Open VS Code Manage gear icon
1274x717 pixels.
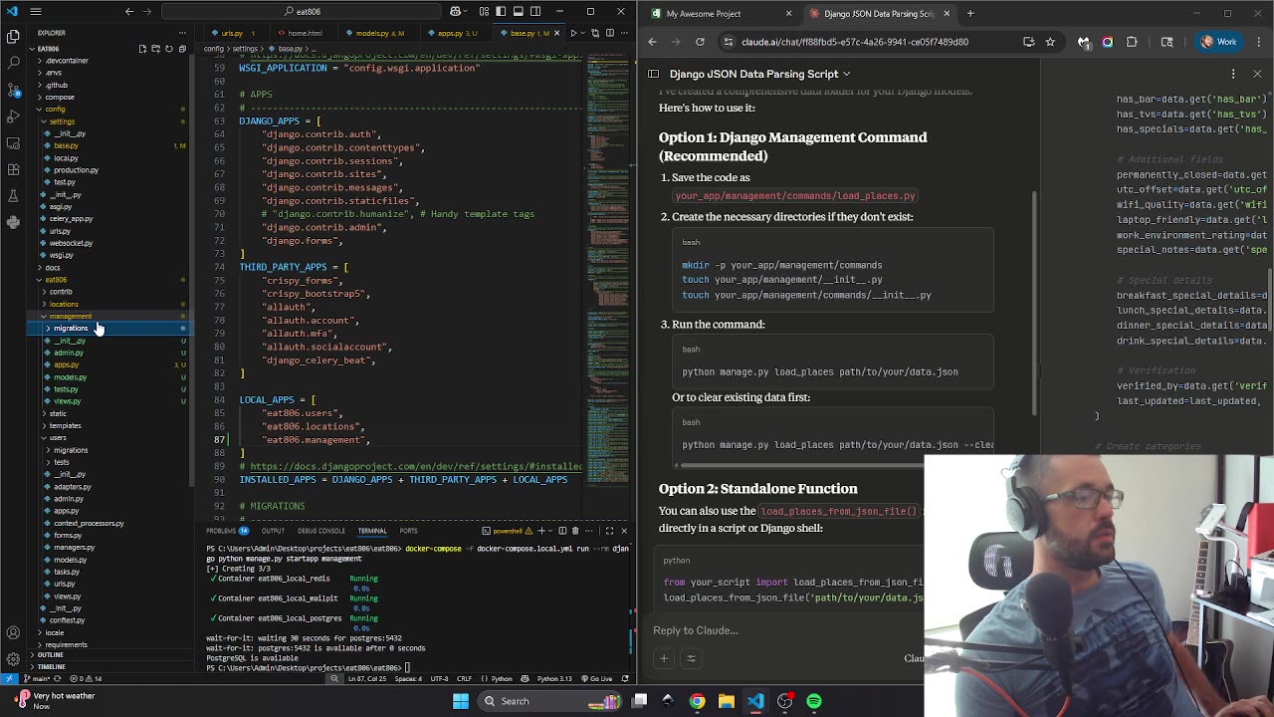[13, 658]
